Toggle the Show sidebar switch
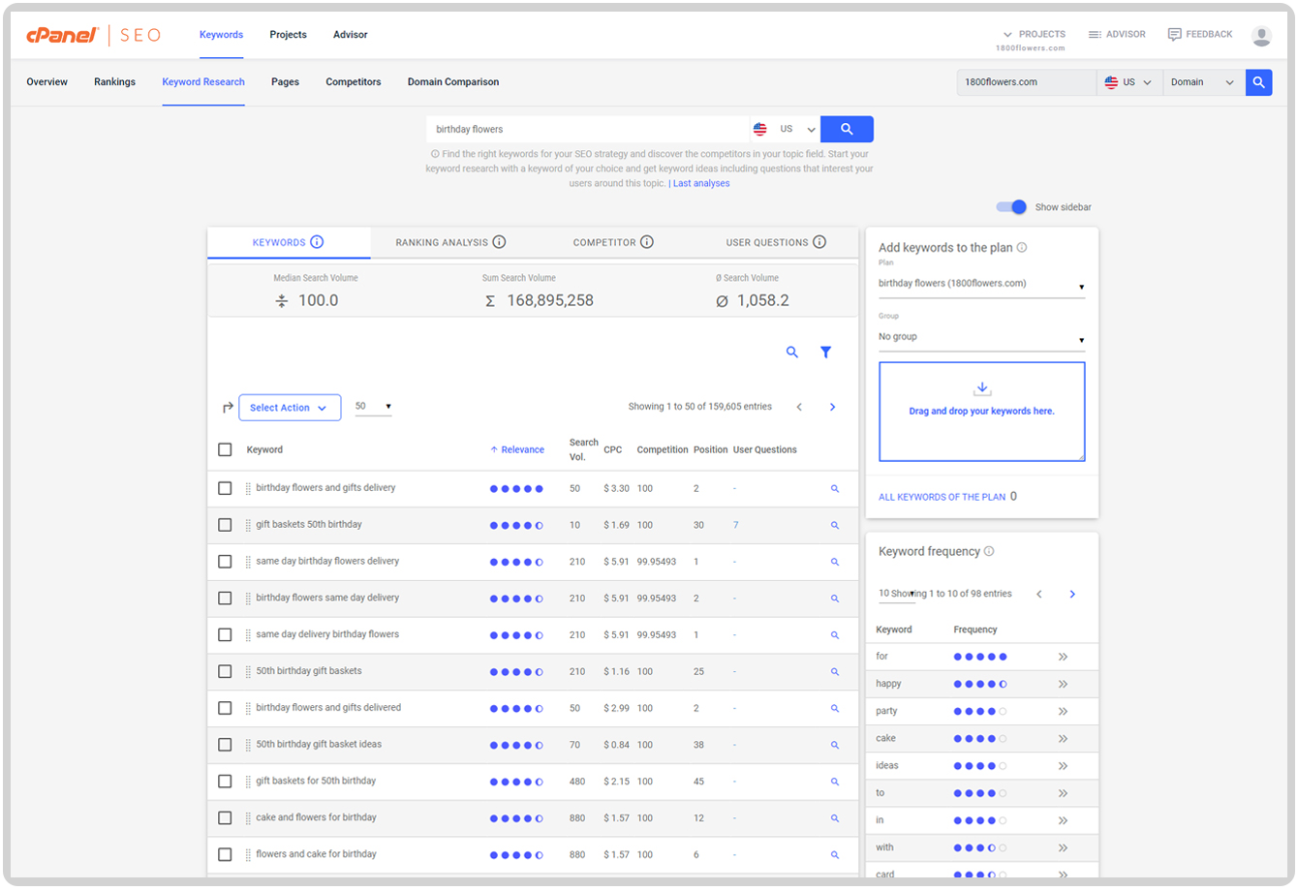The width and height of the screenshot is (1298, 891). point(1012,207)
